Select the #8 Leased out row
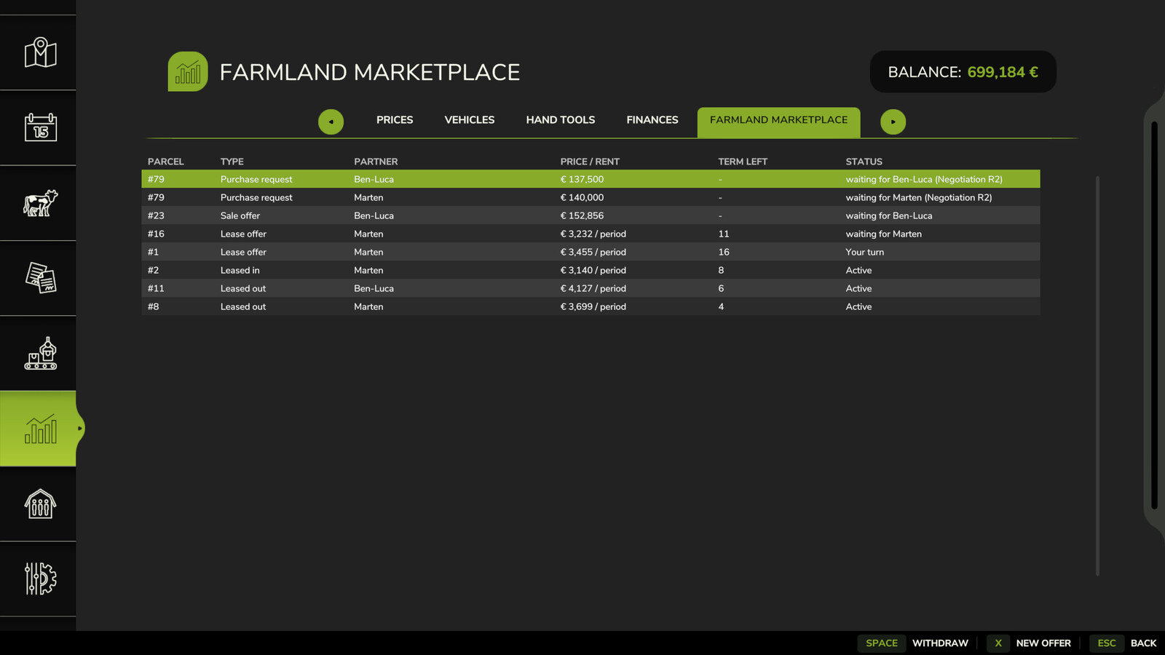This screenshot has height=655, width=1165. 591,306
